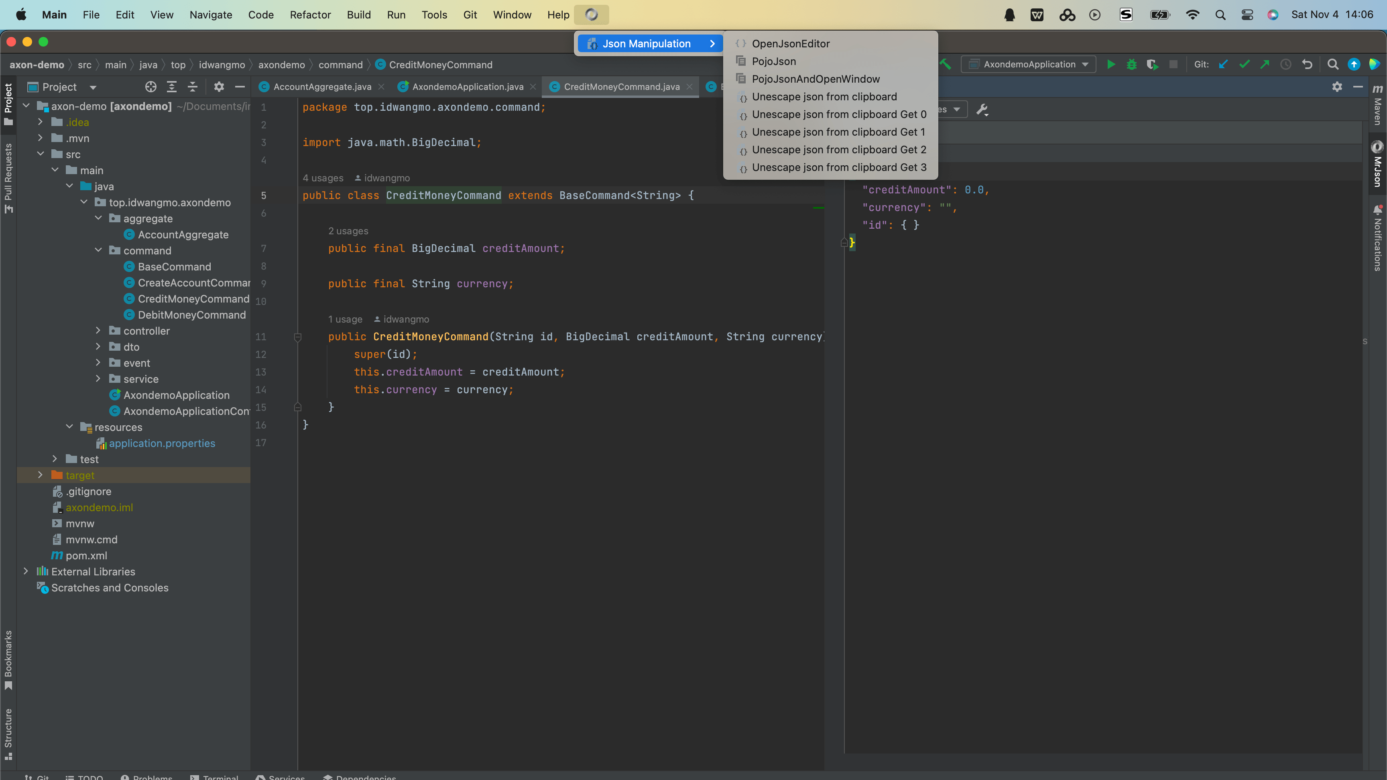
Task: Run AxondemoApplication with the green play icon
Action: (x=1111, y=64)
